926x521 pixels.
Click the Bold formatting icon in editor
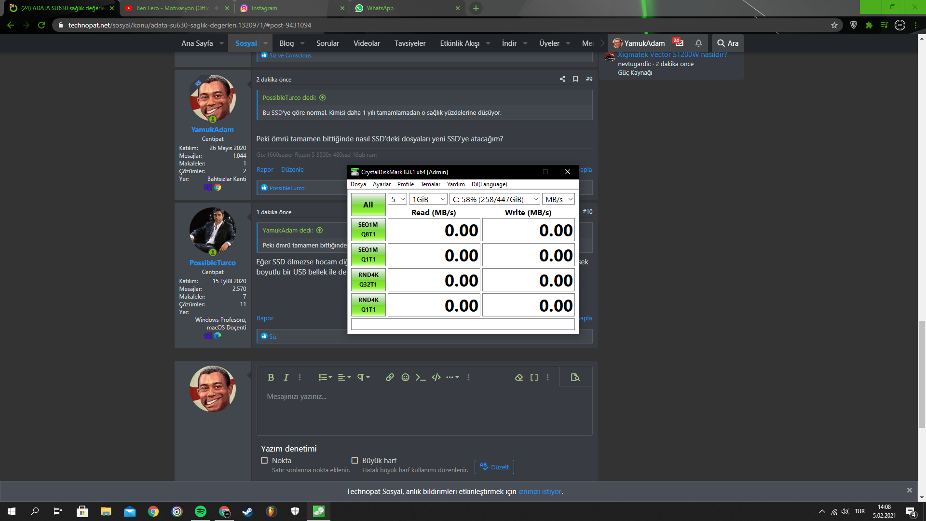pyautogui.click(x=271, y=377)
